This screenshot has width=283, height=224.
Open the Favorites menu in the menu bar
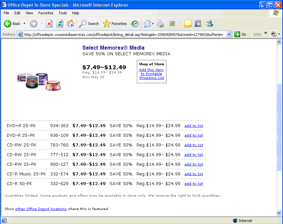tap(46, 13)
